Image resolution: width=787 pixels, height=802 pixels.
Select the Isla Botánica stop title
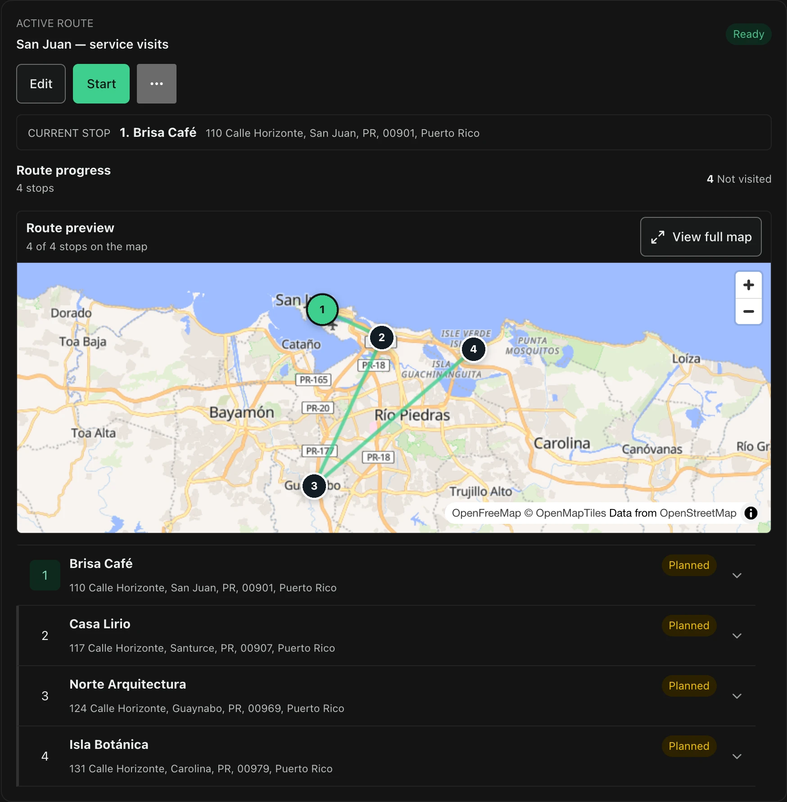pyautogui.click(x=109, y=744)
